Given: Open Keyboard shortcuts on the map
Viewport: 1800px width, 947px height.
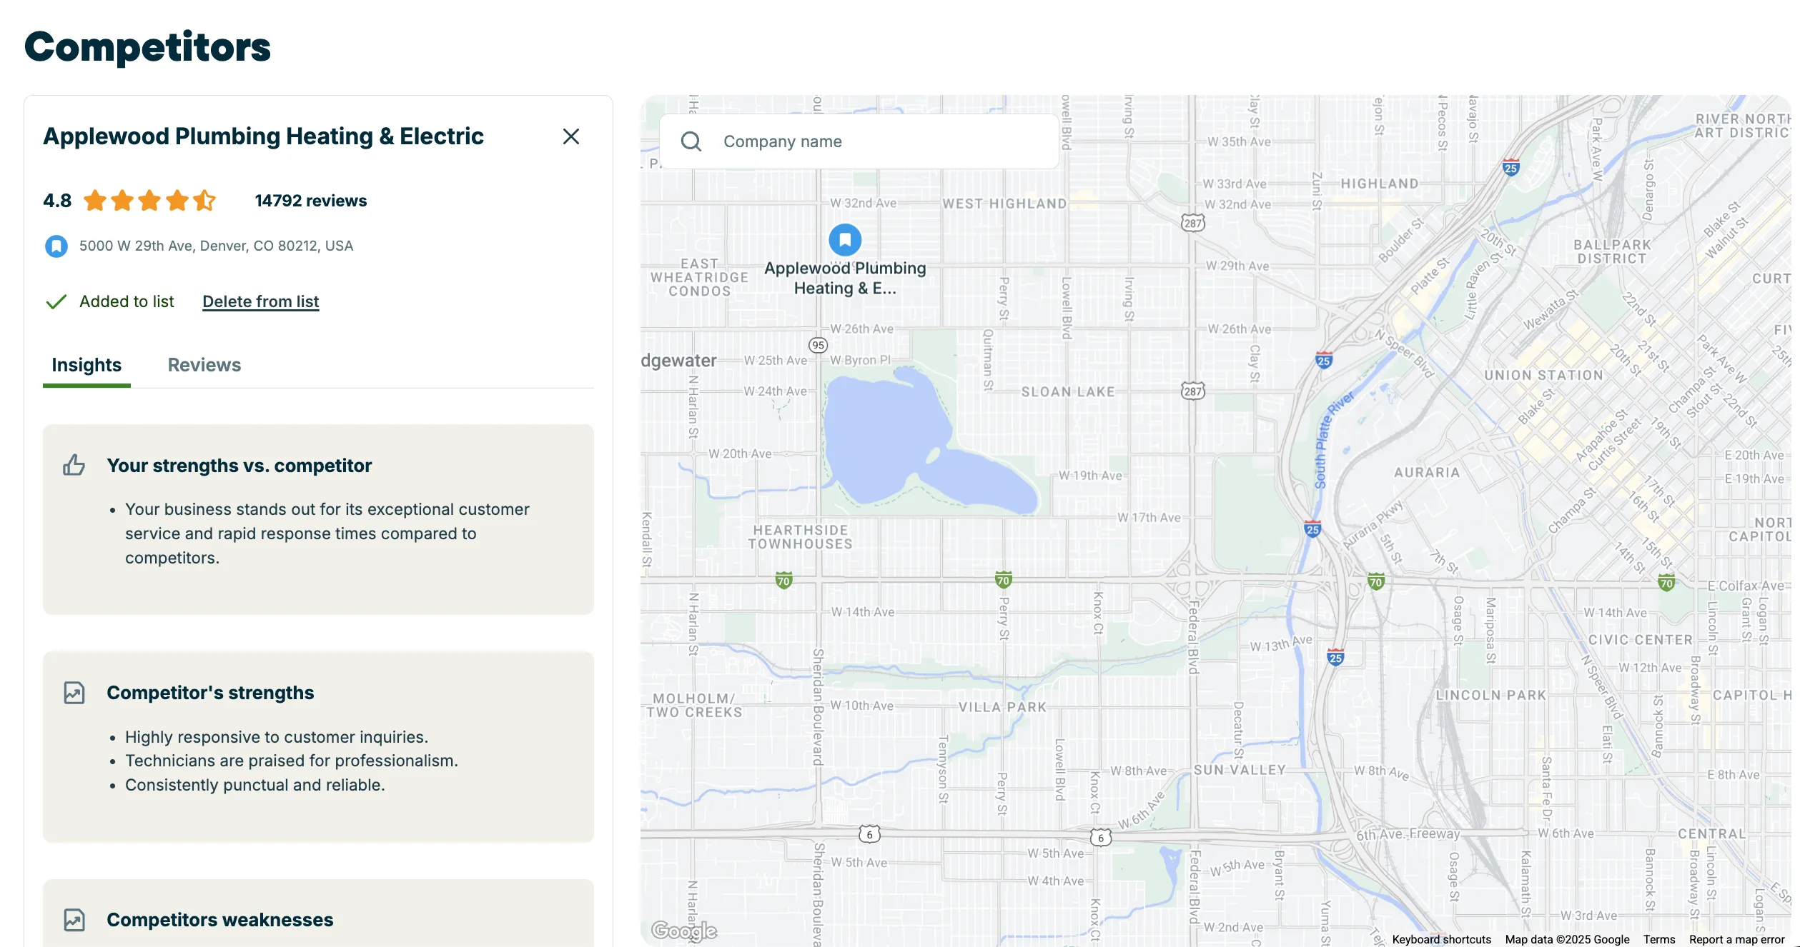Looking at the screenshot, I should click(x=1442, y=939).
